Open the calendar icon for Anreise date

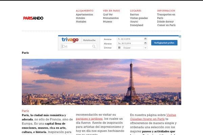point(145,39)
